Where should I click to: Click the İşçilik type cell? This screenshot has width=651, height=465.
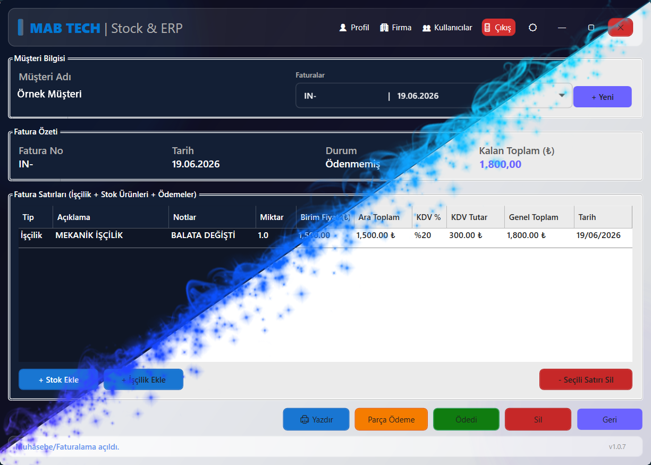click(36, 235)
